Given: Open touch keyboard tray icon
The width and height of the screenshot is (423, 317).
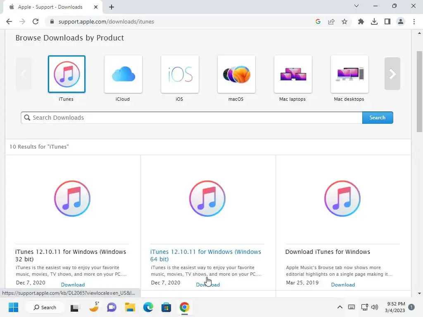Looking at the screenshot, I should (x=352, y=307).
